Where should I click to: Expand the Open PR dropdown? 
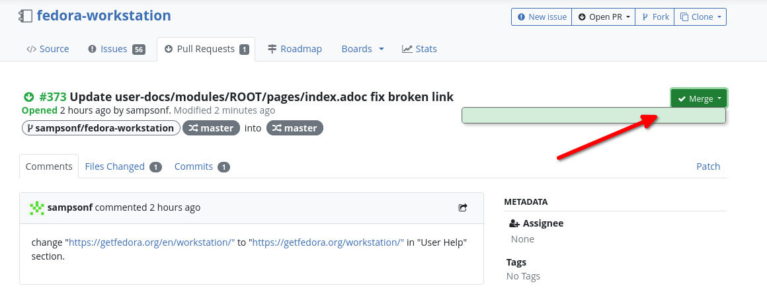pos(604,17)
